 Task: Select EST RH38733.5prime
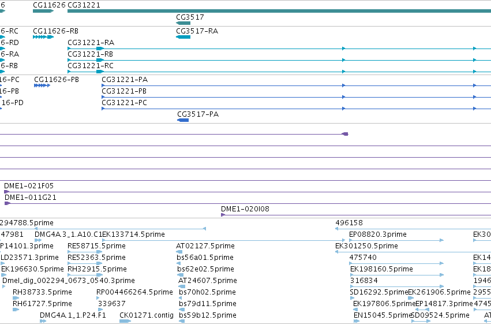pos(42,292)
